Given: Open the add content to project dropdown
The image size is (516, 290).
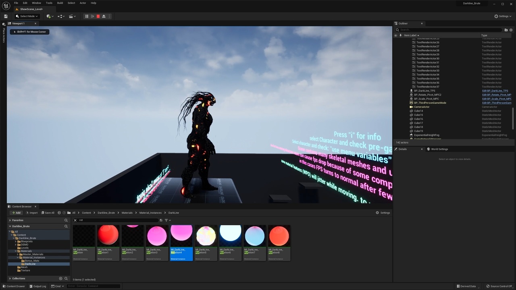Looking at the screenshot, I should click(x=50, y=16).
